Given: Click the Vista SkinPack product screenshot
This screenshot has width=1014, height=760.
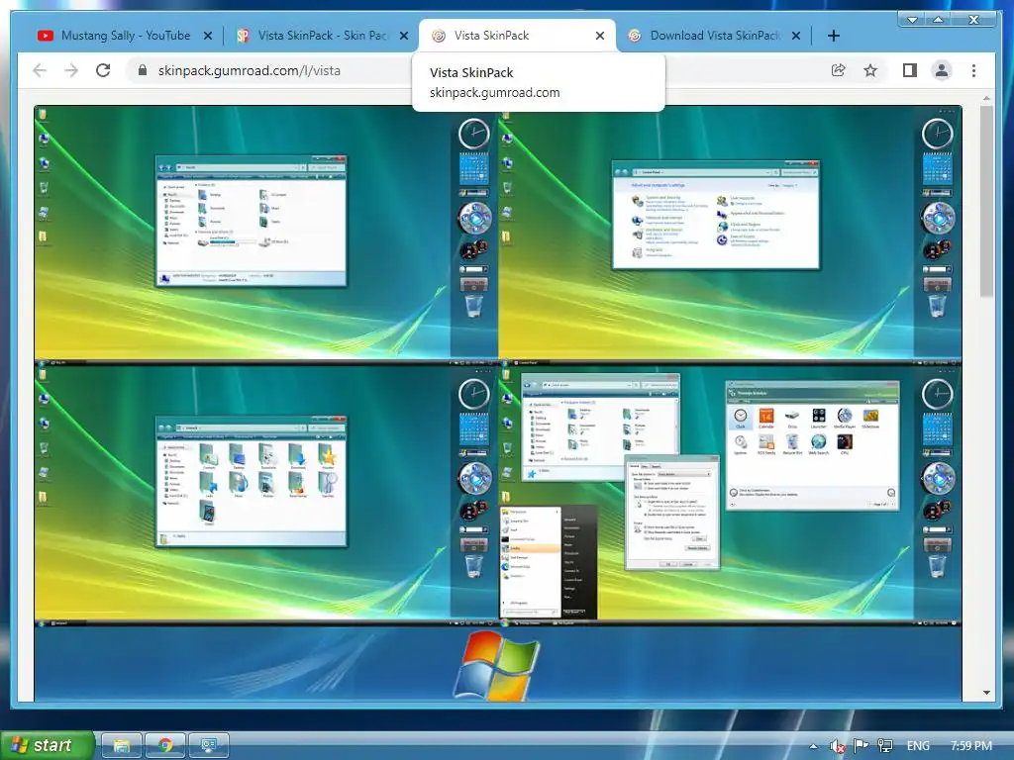Looking at the screenshot, I should click(498, 404).
